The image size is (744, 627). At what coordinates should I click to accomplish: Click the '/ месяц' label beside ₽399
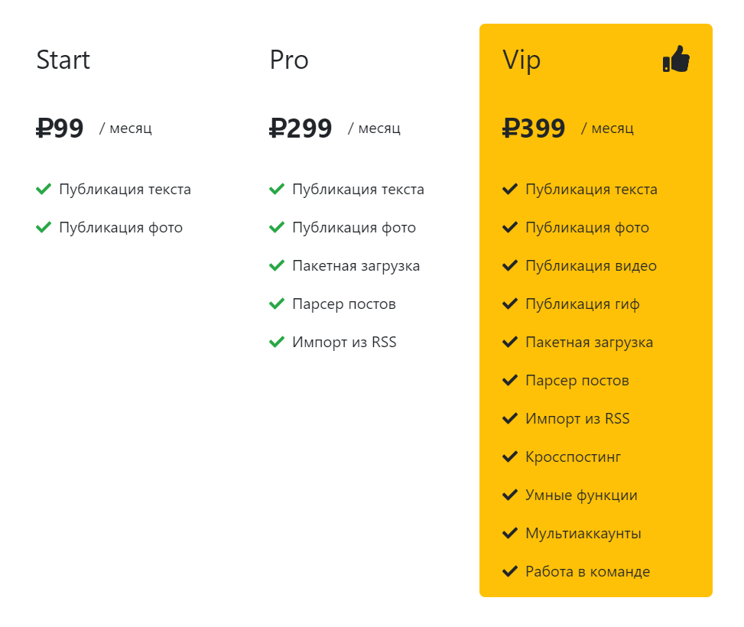point(607,128)
